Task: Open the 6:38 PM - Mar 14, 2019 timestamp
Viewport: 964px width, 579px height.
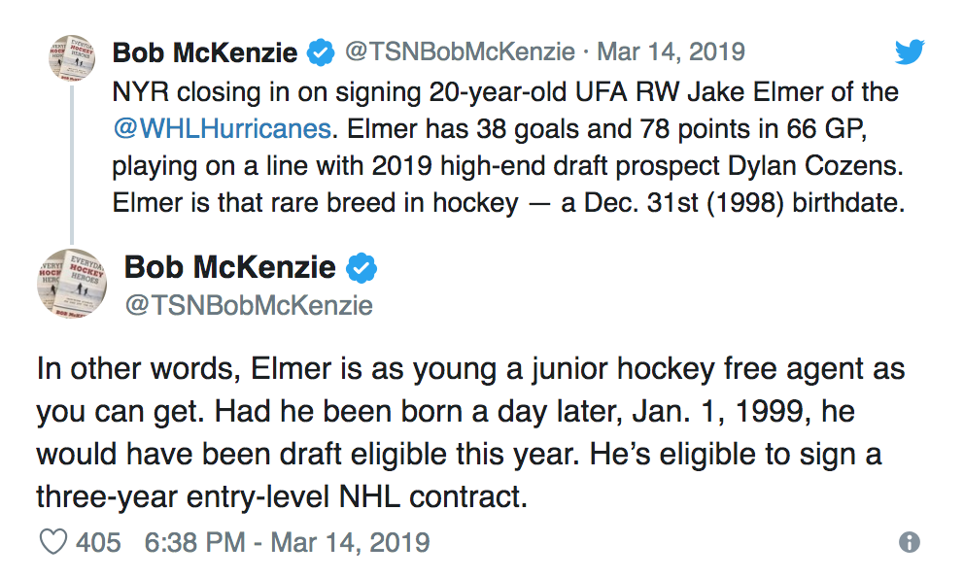Action: [287, 543]
